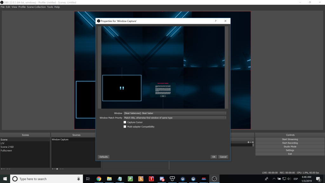Launch Beat Saber from the taskbar
The image size is (325, 183).
pyautogui.click(x=204, y=179)
